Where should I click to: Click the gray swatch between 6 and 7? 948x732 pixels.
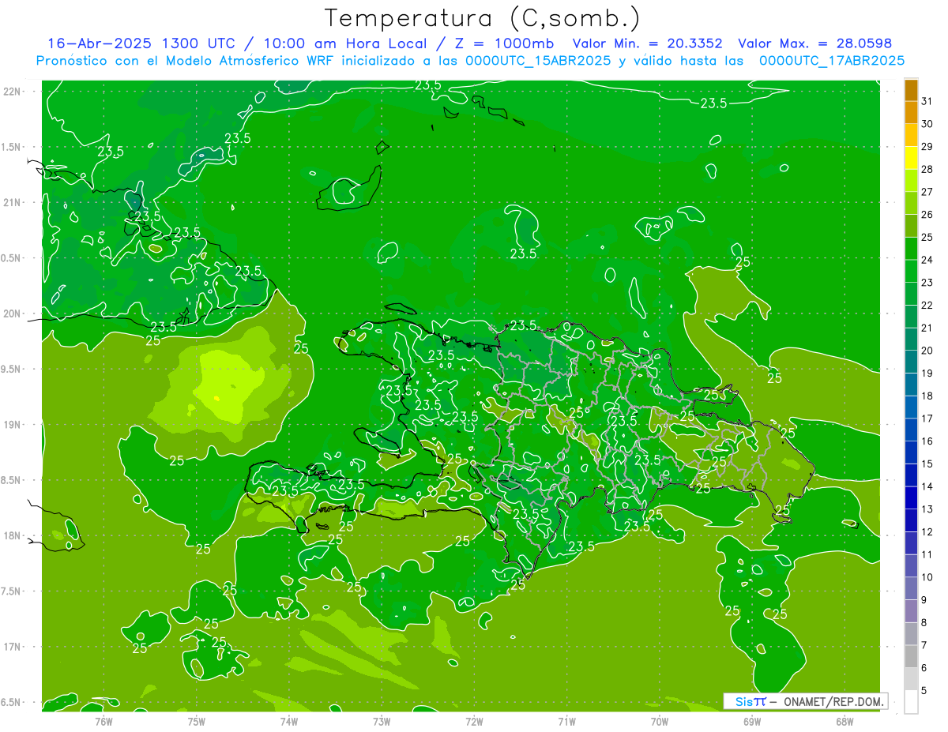coord(912,656)
